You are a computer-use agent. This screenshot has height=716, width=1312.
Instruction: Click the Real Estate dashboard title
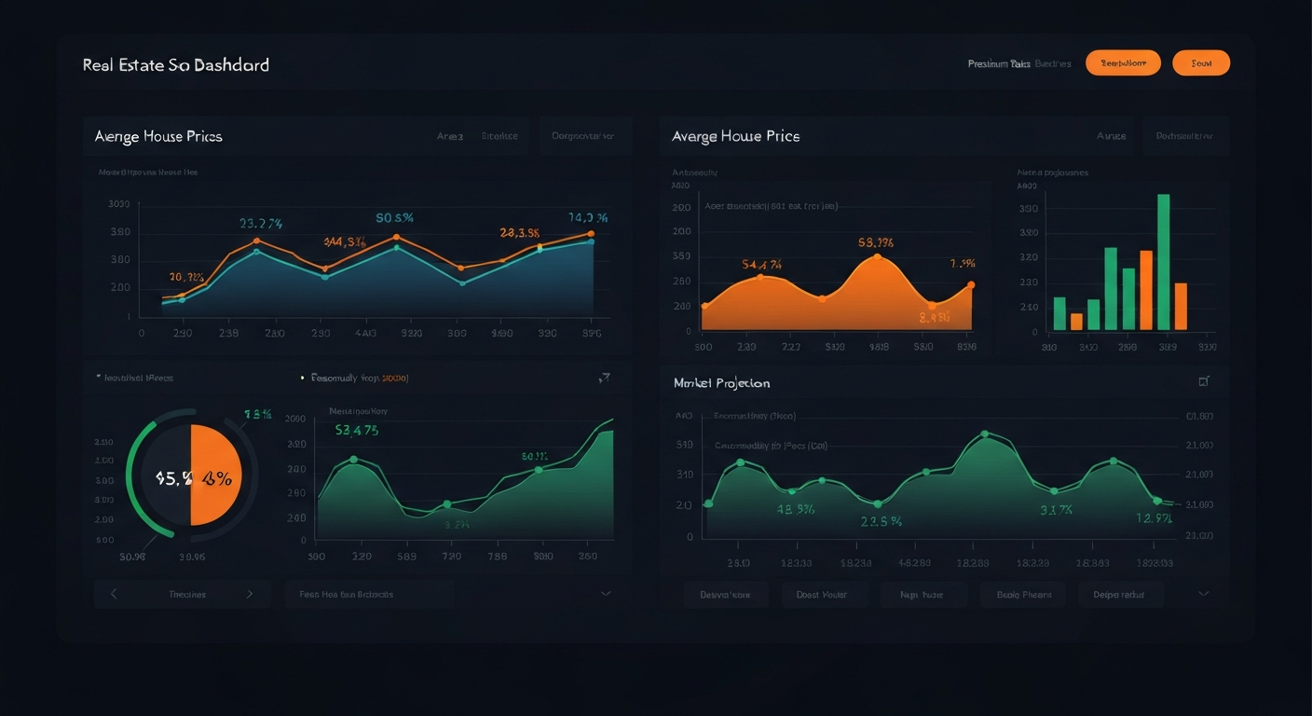click(176, 65)
